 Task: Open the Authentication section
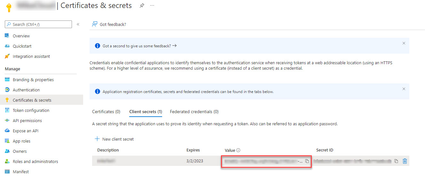[26, 90]
